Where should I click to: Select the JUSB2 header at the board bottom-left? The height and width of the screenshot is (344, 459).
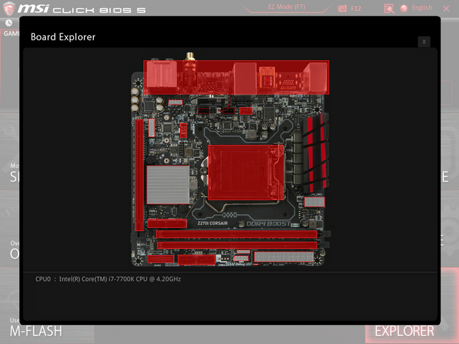click(x=161, y=259)
